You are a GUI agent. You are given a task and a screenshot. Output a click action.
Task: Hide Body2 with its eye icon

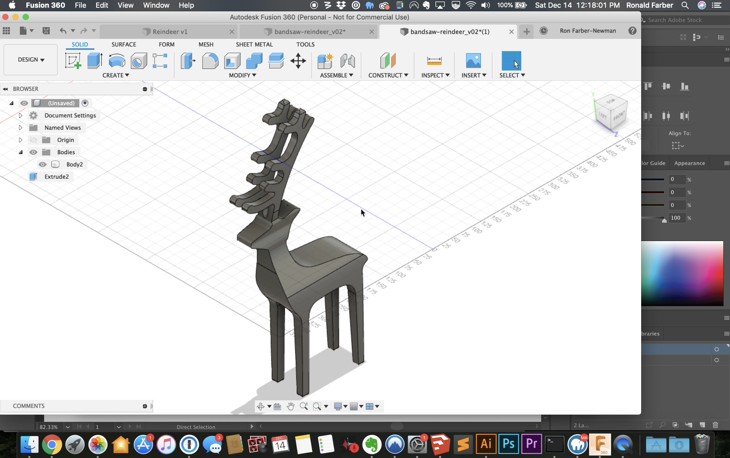[42, 165]
